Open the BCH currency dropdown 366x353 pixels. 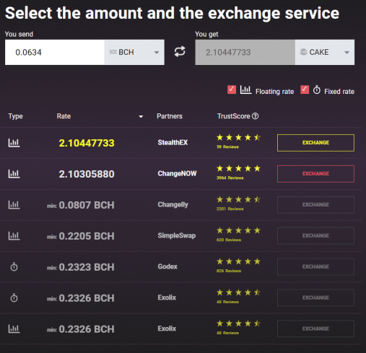pyautogui.click(x=134, y=52)
